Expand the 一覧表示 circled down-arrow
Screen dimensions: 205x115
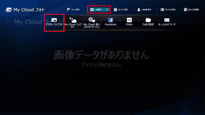click(x=108, y=10)
